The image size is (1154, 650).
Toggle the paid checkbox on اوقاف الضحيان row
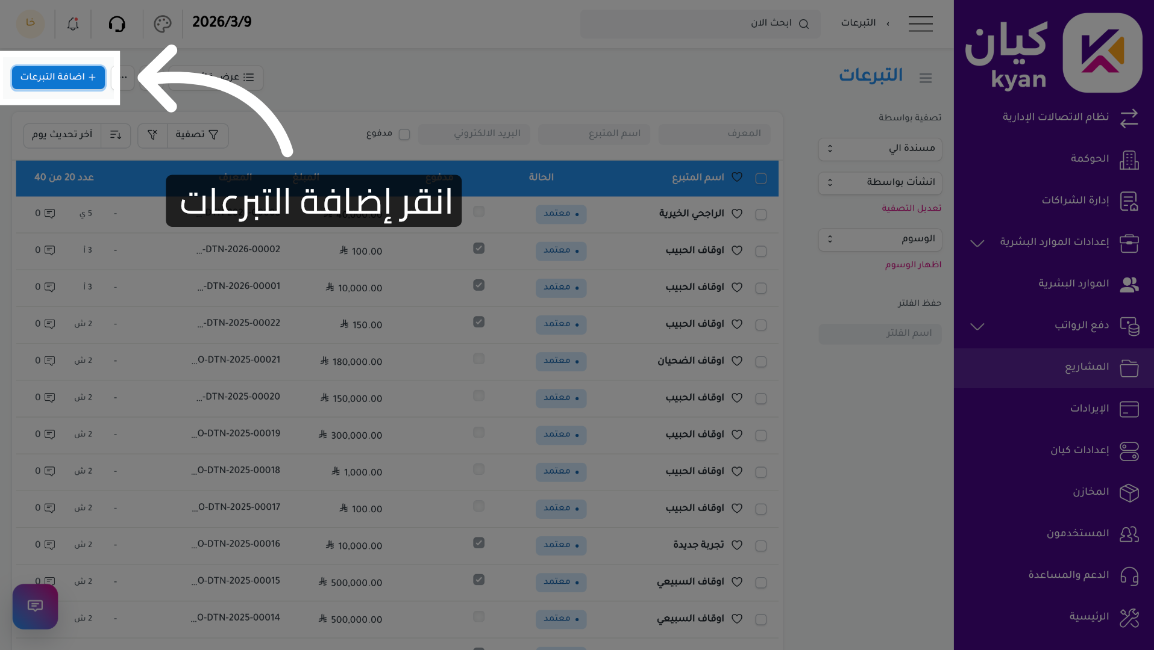pyautogui.click(x=478, y=358)
